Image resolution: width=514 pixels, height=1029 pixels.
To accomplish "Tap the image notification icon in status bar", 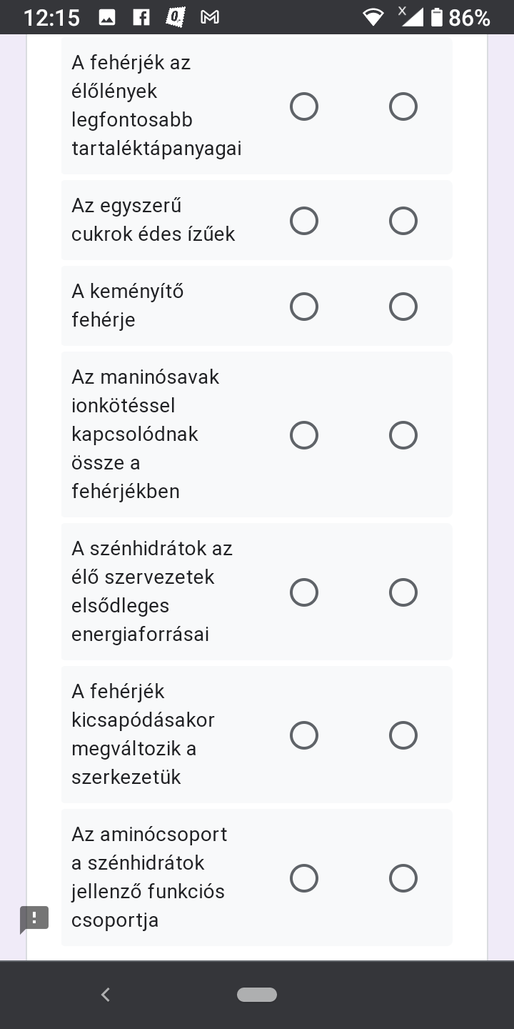I will point(107,18).
